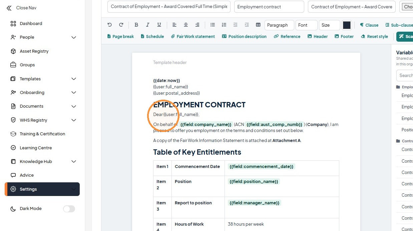Click the Asset Registry cube icon
This screenshot has height=231, width=413.
[13, 51]
